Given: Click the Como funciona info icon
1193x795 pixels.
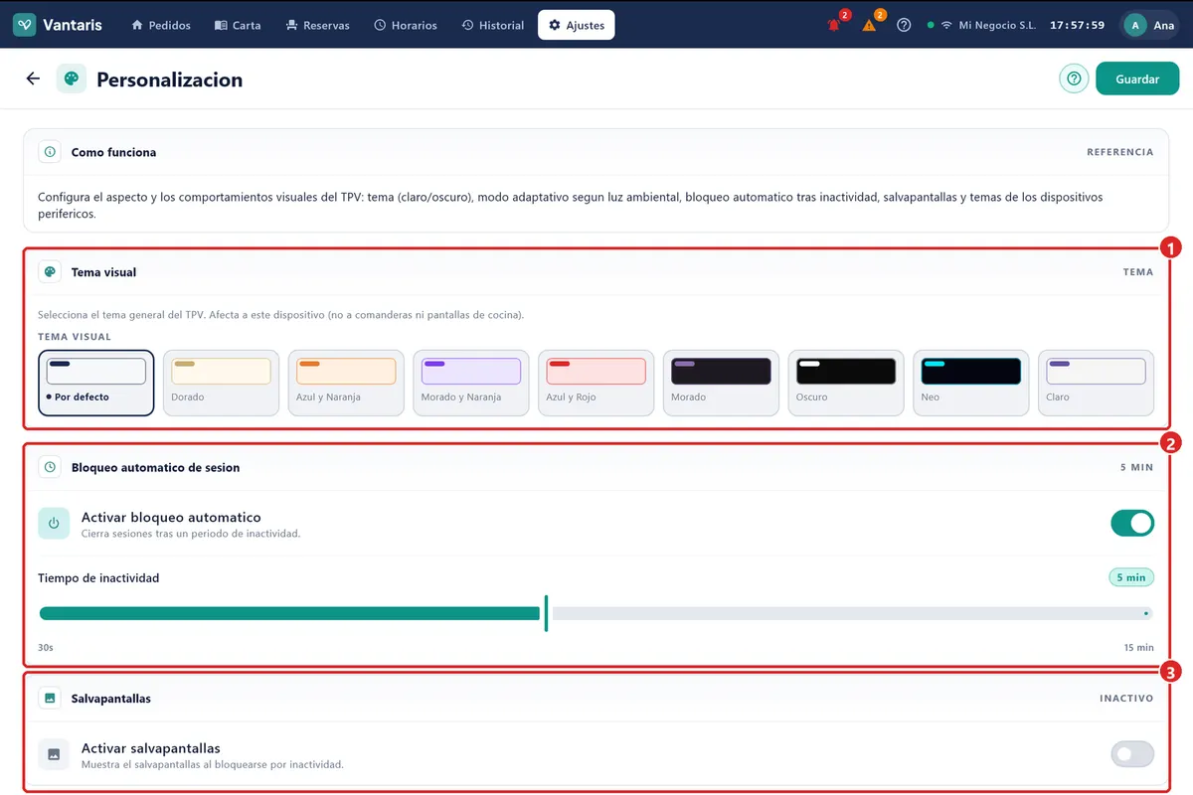Looking at the screenshot, I should point(50,152).
